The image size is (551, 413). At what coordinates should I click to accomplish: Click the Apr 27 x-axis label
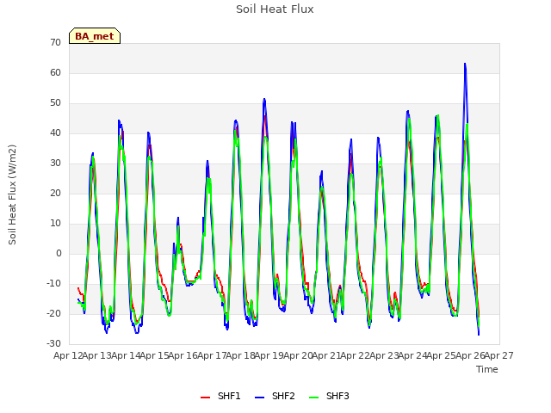(499, 355)
